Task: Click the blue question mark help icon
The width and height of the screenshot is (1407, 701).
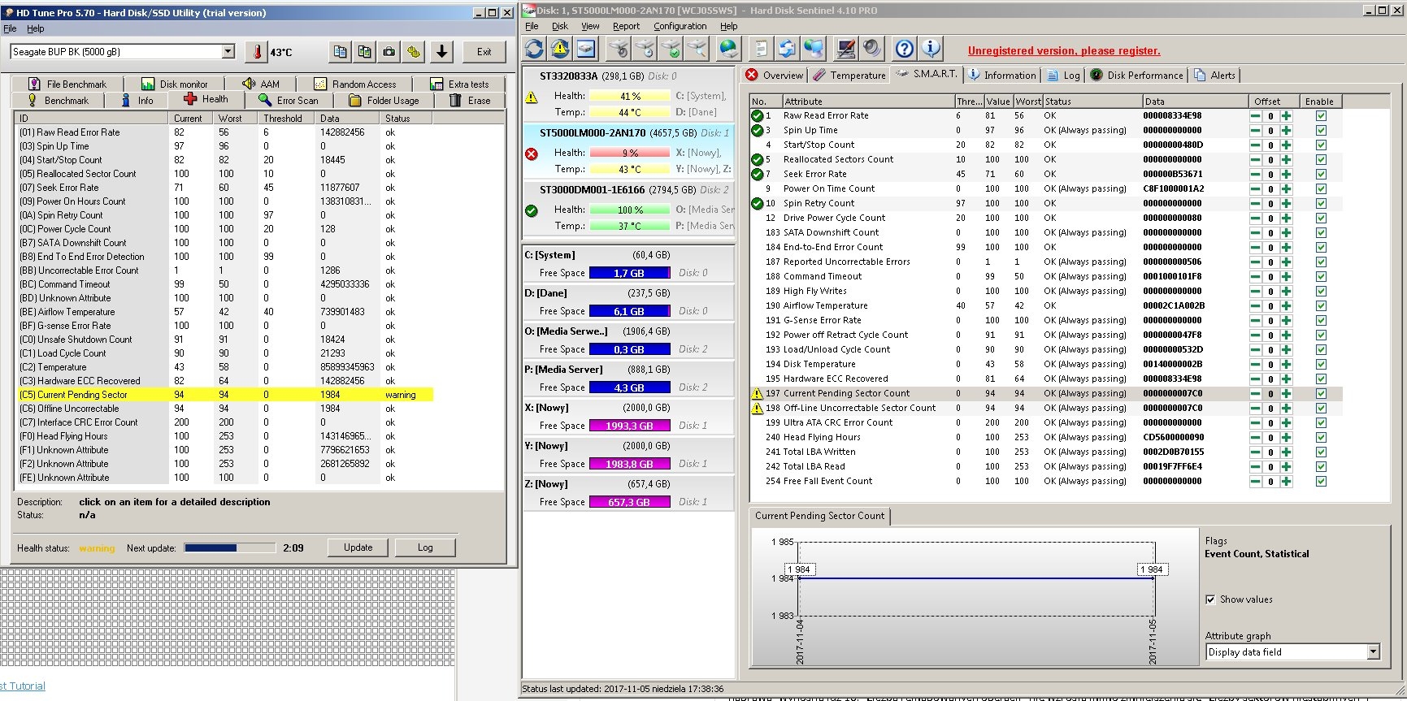Action: click(905, 49)
